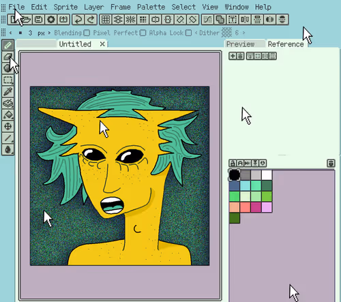Increase brush size with right arrow
Screen dimensions: 341x302
[49, 33]
